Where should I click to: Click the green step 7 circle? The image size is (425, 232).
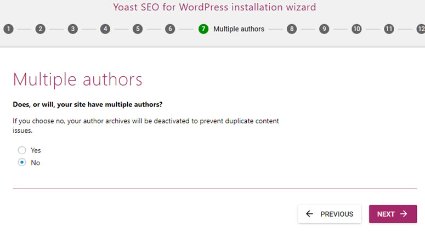tap(203, 29)
